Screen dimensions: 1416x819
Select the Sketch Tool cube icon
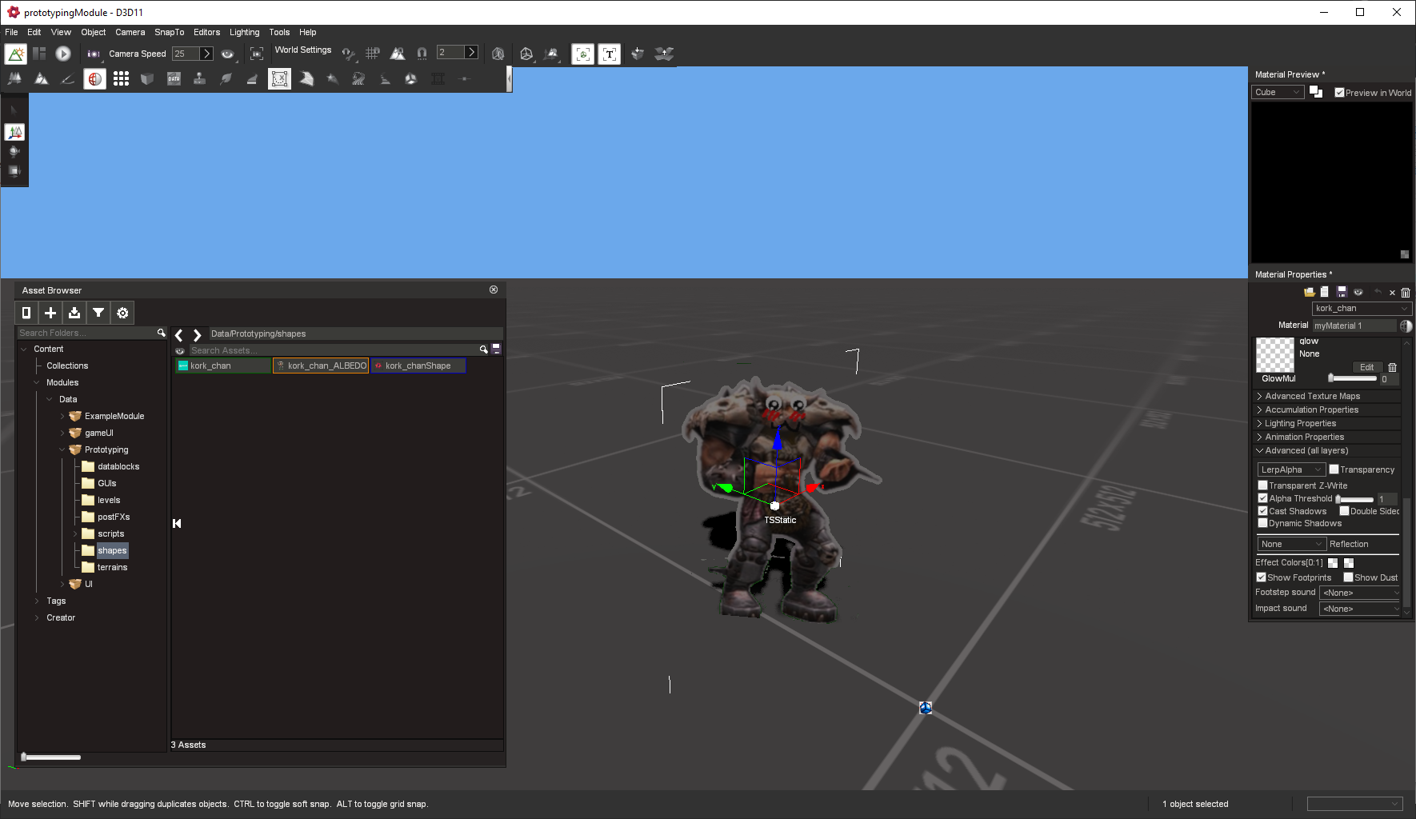[x=147, y=79]
